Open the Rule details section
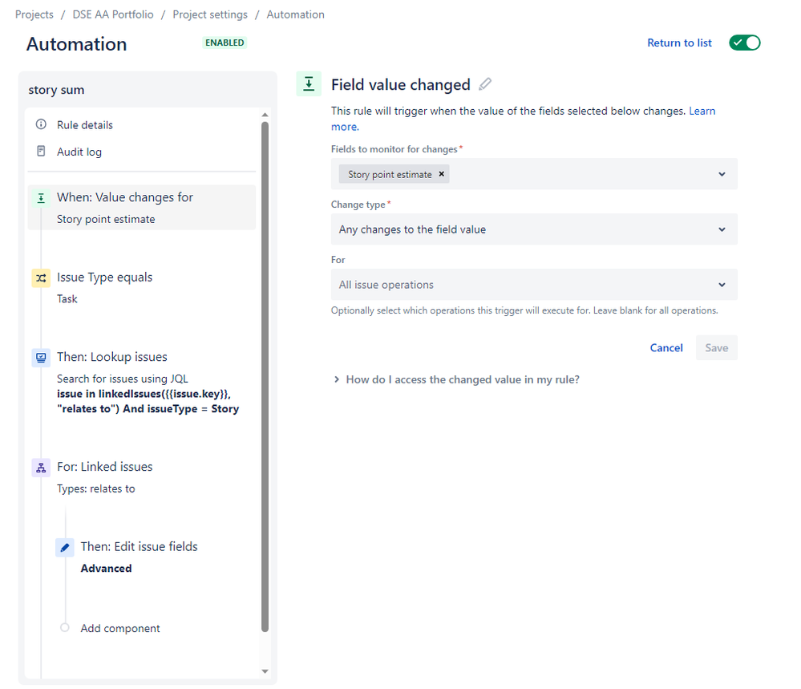The height and width of the screenshot is (689, 801). point(85,125)
